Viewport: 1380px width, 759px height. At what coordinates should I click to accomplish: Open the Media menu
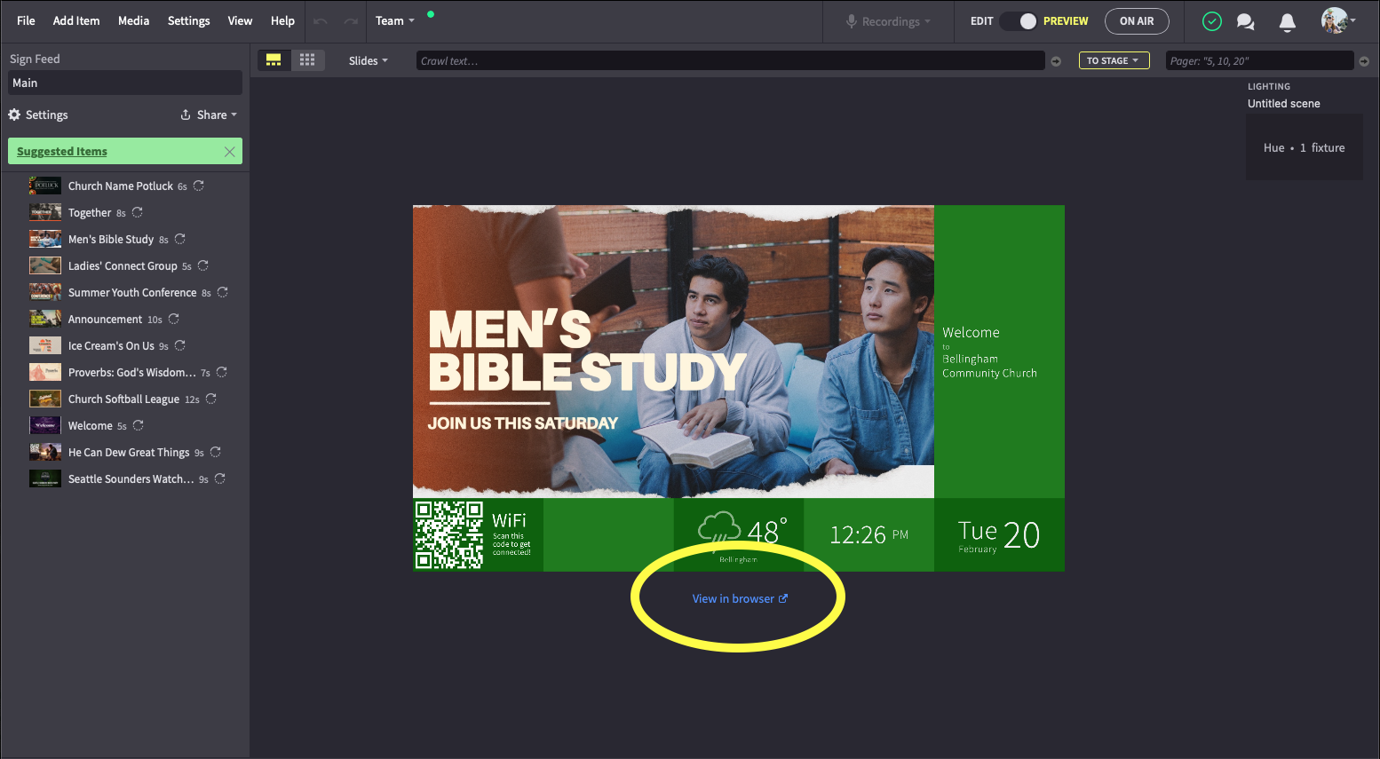(133, 20)
